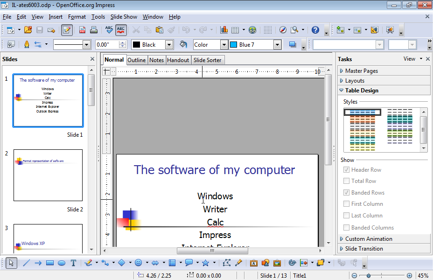Toggle AutoSpellcheck button
Viewport: 433px width, 280px height.
point(121,30)
